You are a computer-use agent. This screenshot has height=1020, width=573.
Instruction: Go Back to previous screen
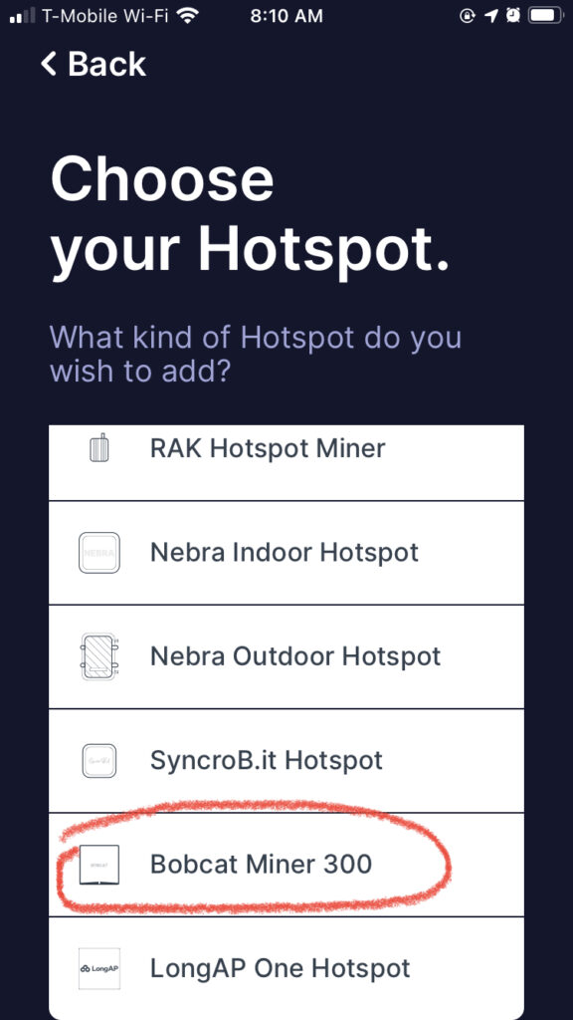(x=93, y=64)
